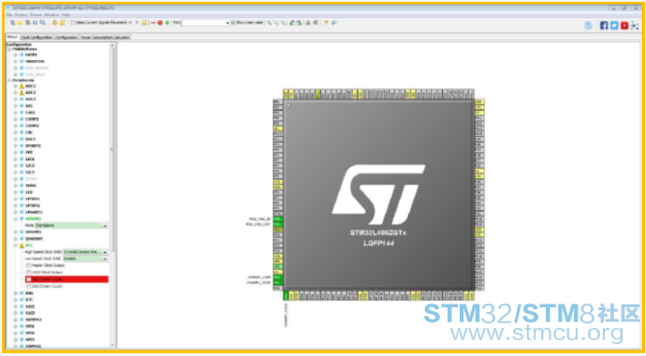Screen dimensions: 646x356
Task: Open the Facebook icon at top right
Action: click(604, 25)
